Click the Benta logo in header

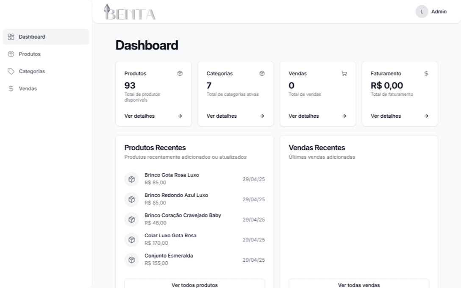(x=130, y=12)
